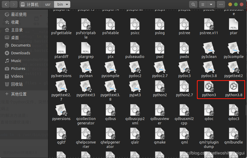
Task: Select the pyclean Python script icon
Action: point(86,67)
